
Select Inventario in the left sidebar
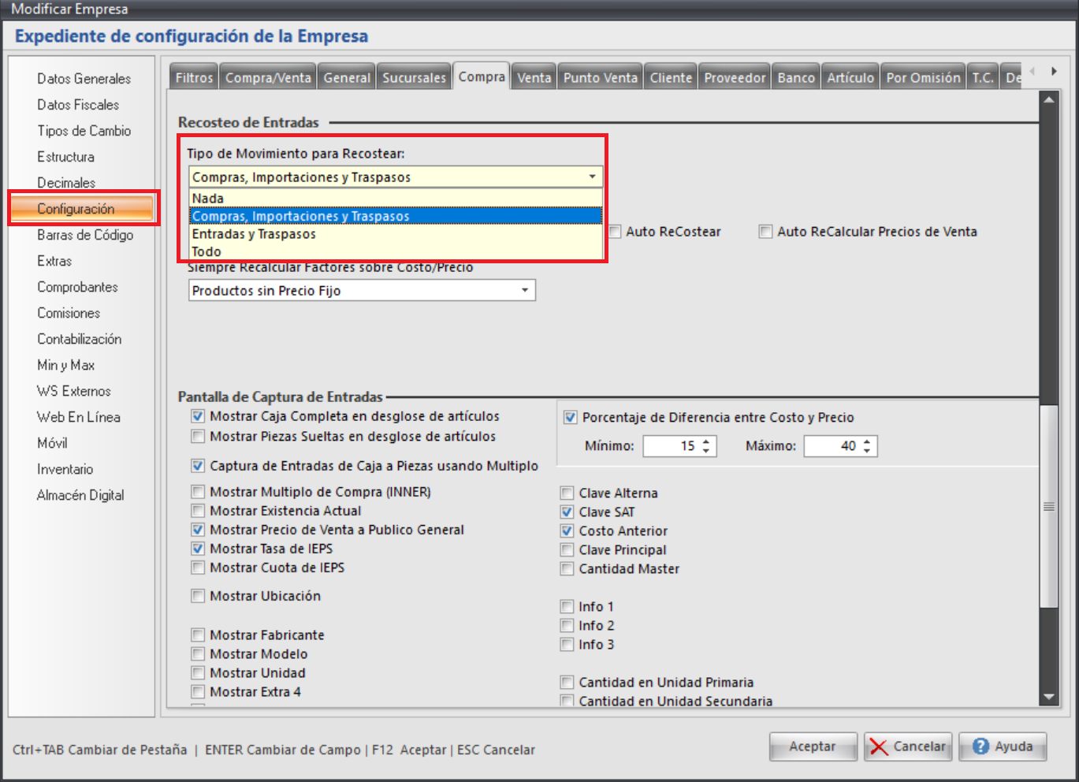[65, 469]
